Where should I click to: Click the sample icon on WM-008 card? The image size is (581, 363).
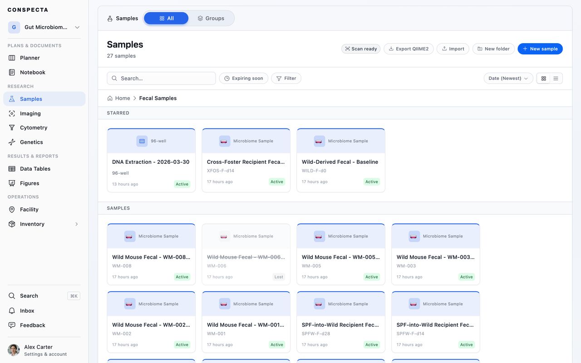tap(129, 236)
